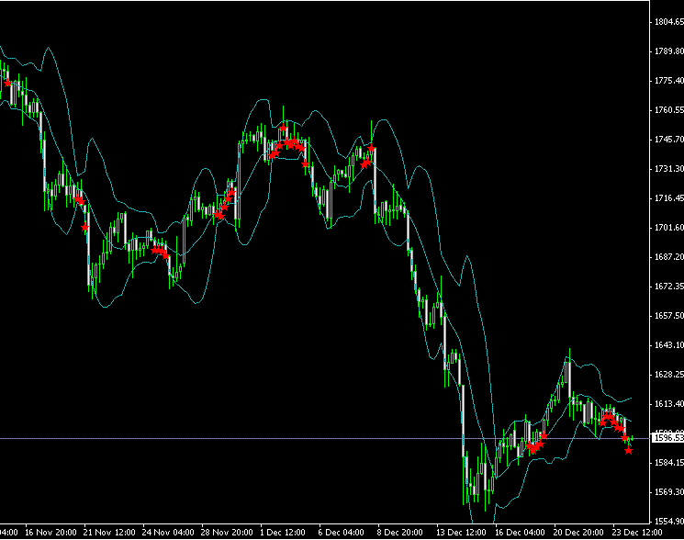Viewport: 684px width, 540px height.
Task: Click the 1554.90 price axis label
Action: pos(669,522)
